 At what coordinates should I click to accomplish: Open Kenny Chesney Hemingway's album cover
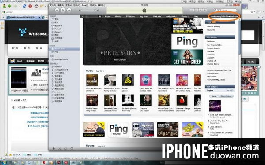[110, 80]
